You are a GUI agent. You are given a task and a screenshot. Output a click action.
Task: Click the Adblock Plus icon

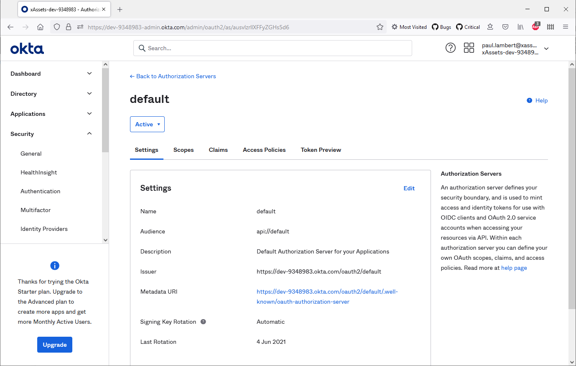pos(535,27)
